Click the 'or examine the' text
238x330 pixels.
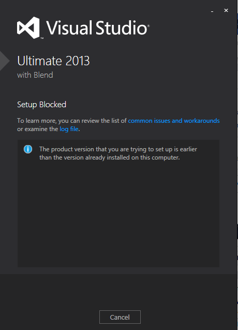coord(38,129)
